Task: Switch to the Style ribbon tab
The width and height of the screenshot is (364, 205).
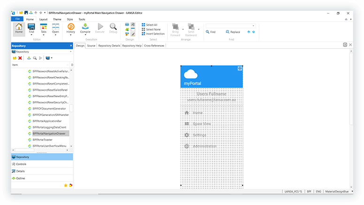Action: [x=70, y=20]
